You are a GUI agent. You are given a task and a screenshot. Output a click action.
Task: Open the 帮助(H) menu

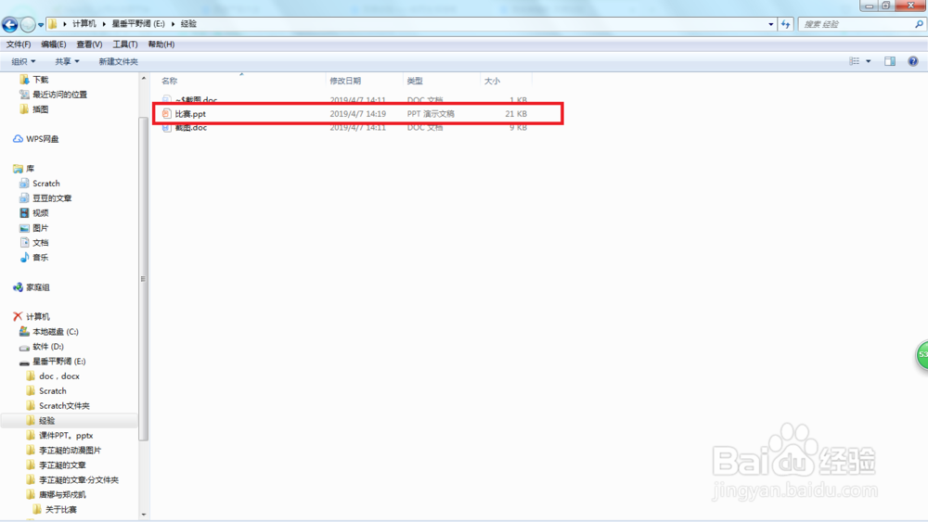click(x=161, y=45)
